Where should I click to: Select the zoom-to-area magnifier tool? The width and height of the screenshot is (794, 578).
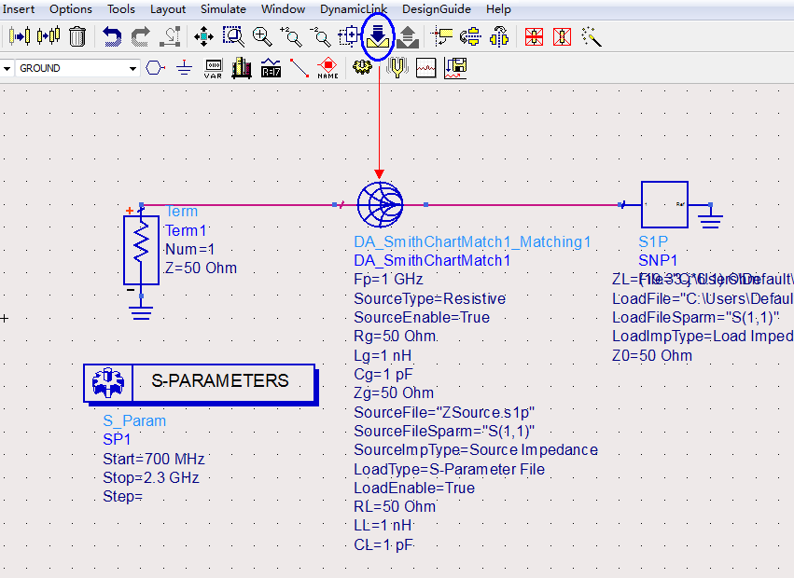233,36
